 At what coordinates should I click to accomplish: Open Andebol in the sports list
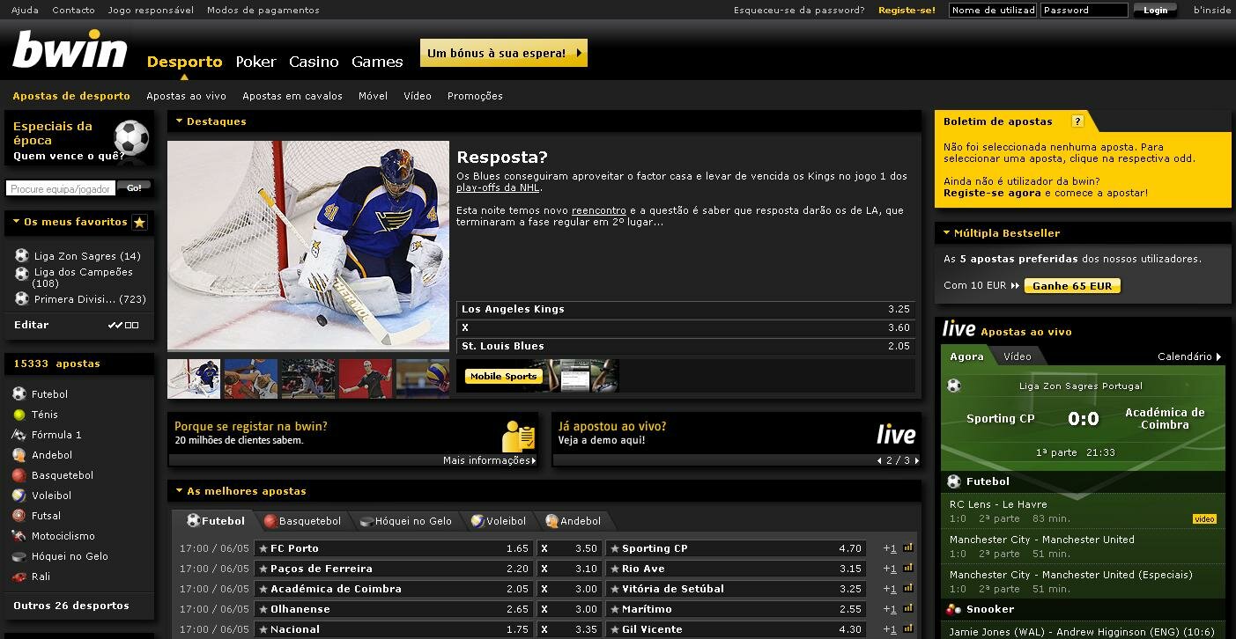pos(52,455)
